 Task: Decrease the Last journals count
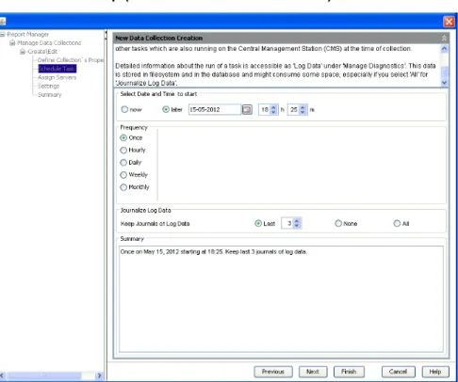[x=297, y=226]
